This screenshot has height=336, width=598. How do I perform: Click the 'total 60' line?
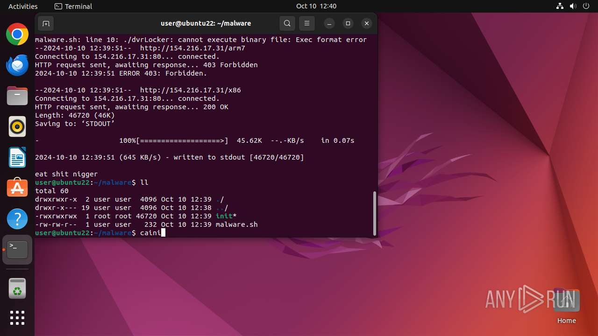(x=52, y=191)
